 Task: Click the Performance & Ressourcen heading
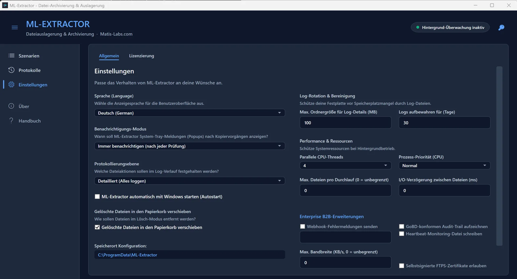[x=326, y=141]
